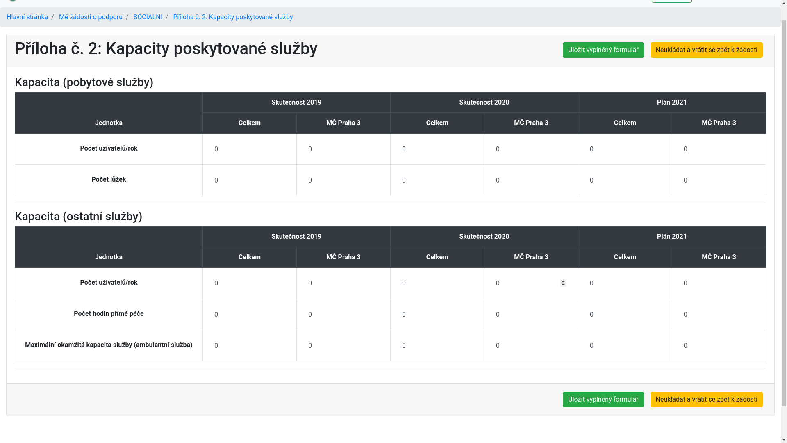
Task: Click Počet lůžek MČ Praha 3 Skutečnost 2020 field
Action: (x=531, y=180)
